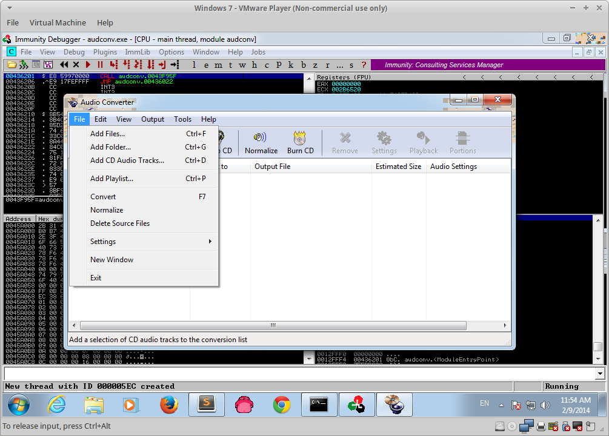609x436 pixels.
Task: Open VMware Player Virtual Machine menu
Action: [58, 23]
